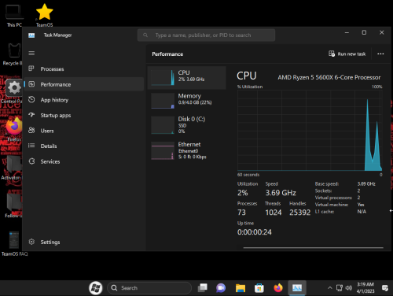The width and height of the screenshot is (393, 296).
Task: Click the Threads value 1024
Action: pyautogui.click(x=274, y=213)
